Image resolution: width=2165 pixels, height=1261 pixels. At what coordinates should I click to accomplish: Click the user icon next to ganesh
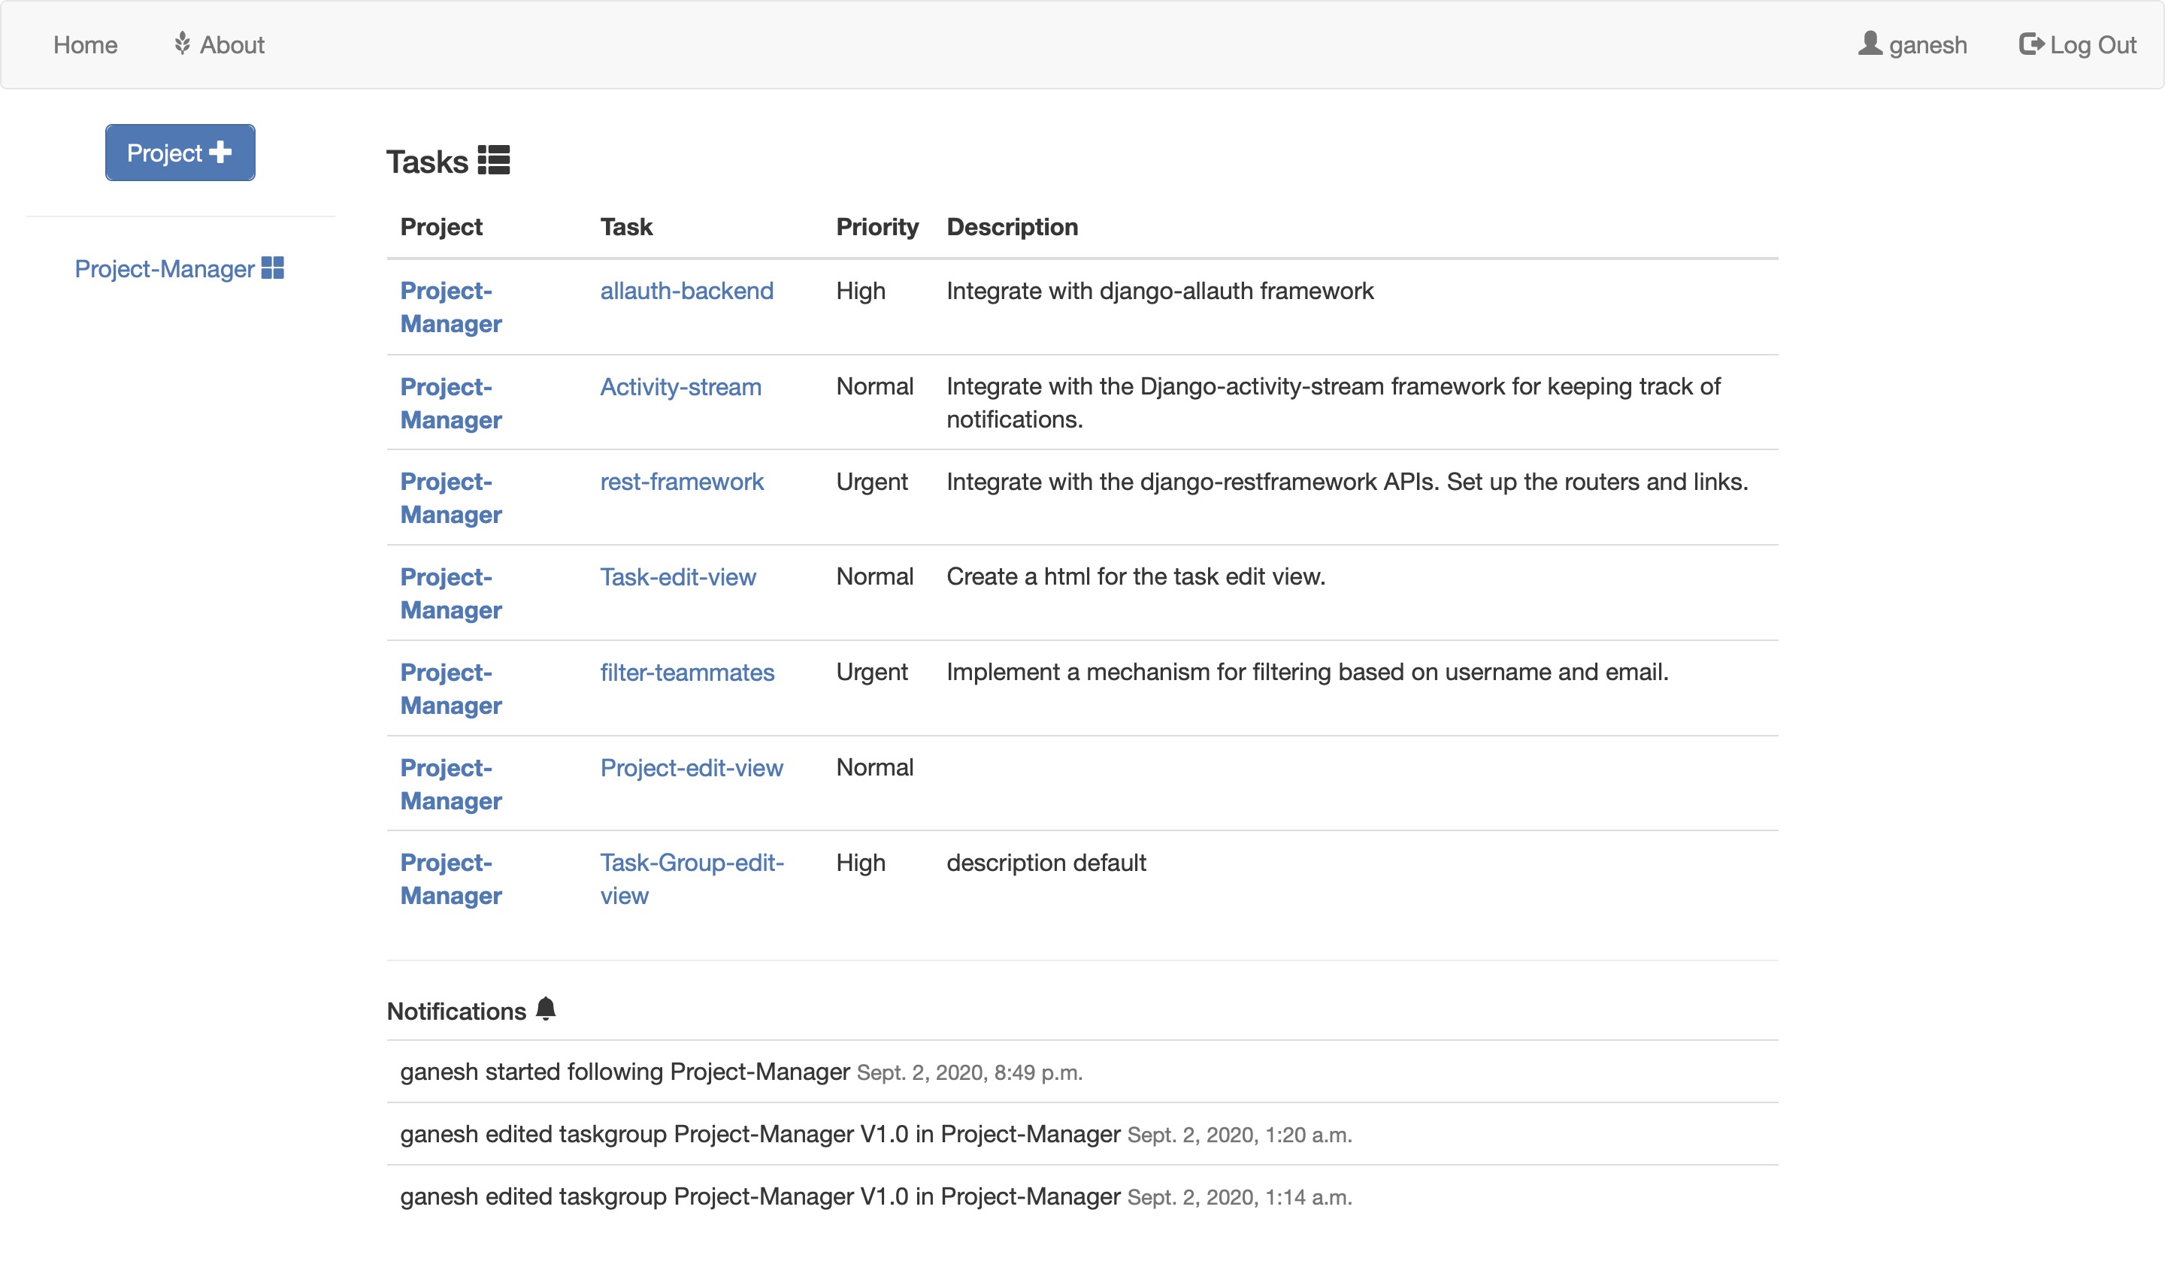click(1870, 43)
